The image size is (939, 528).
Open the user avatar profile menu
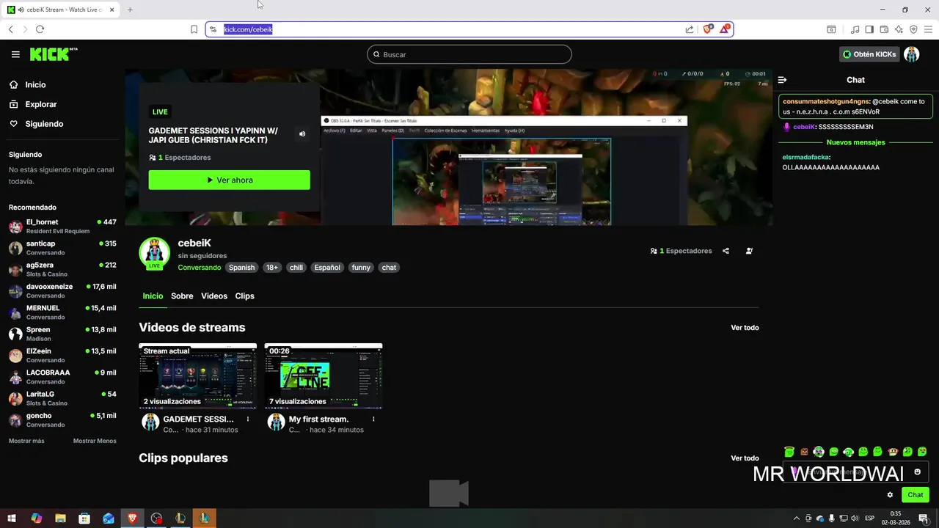[912, 54]
